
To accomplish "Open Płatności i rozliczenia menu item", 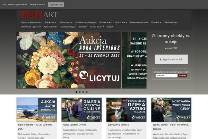I will pyautogui.click(x=139, y=22).
